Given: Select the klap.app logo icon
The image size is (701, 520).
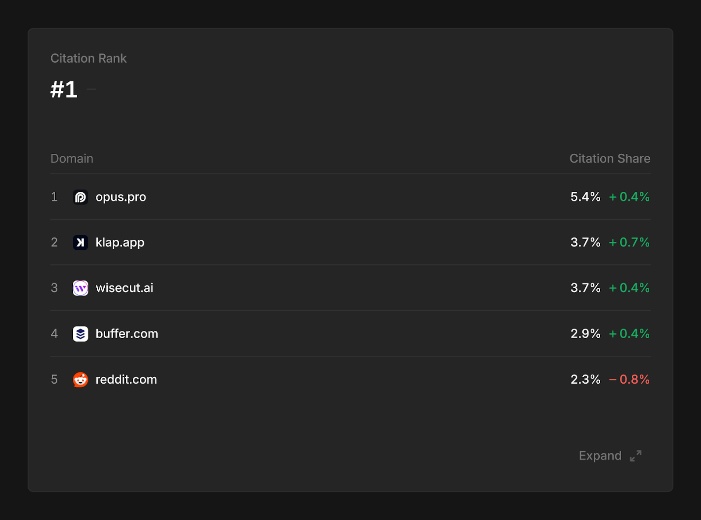Looking at the screenshot, I should point(81,242).
